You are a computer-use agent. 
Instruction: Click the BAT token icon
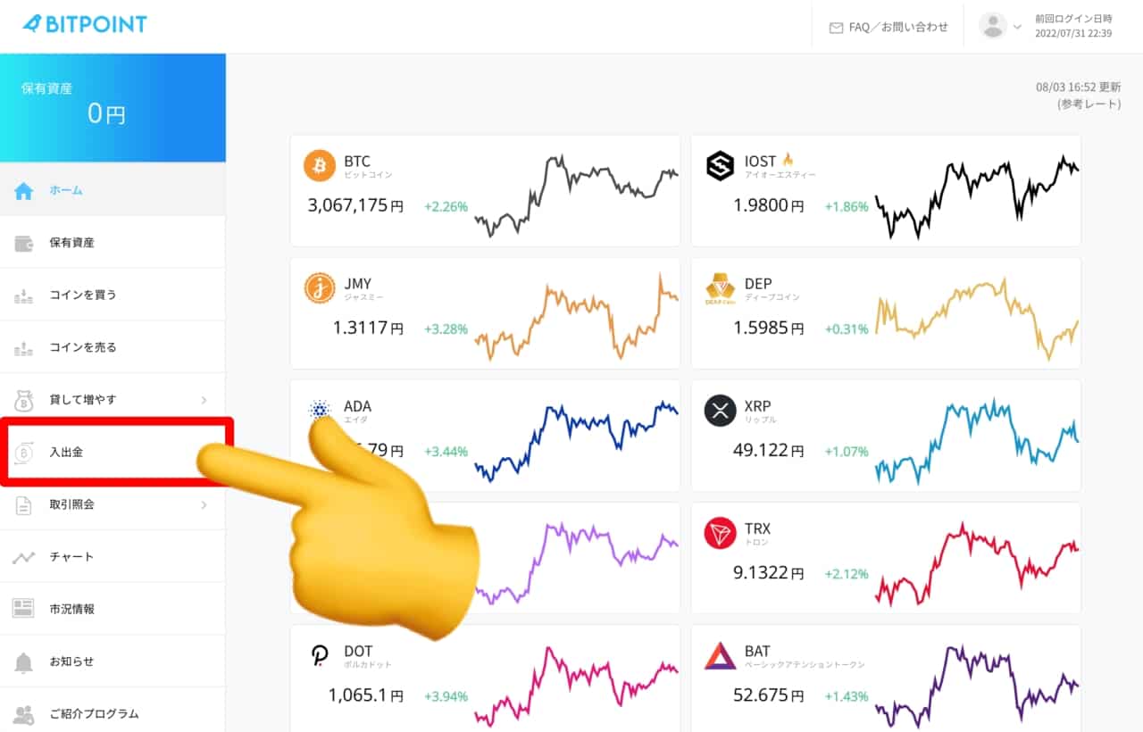720,655
